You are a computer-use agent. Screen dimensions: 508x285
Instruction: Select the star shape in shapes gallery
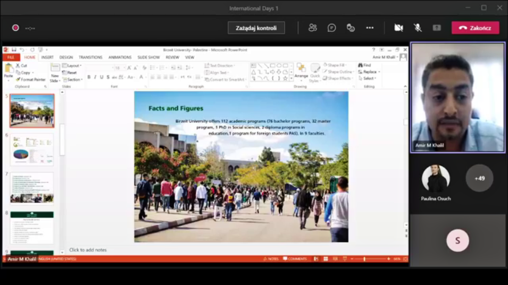(x=285, y=78)
